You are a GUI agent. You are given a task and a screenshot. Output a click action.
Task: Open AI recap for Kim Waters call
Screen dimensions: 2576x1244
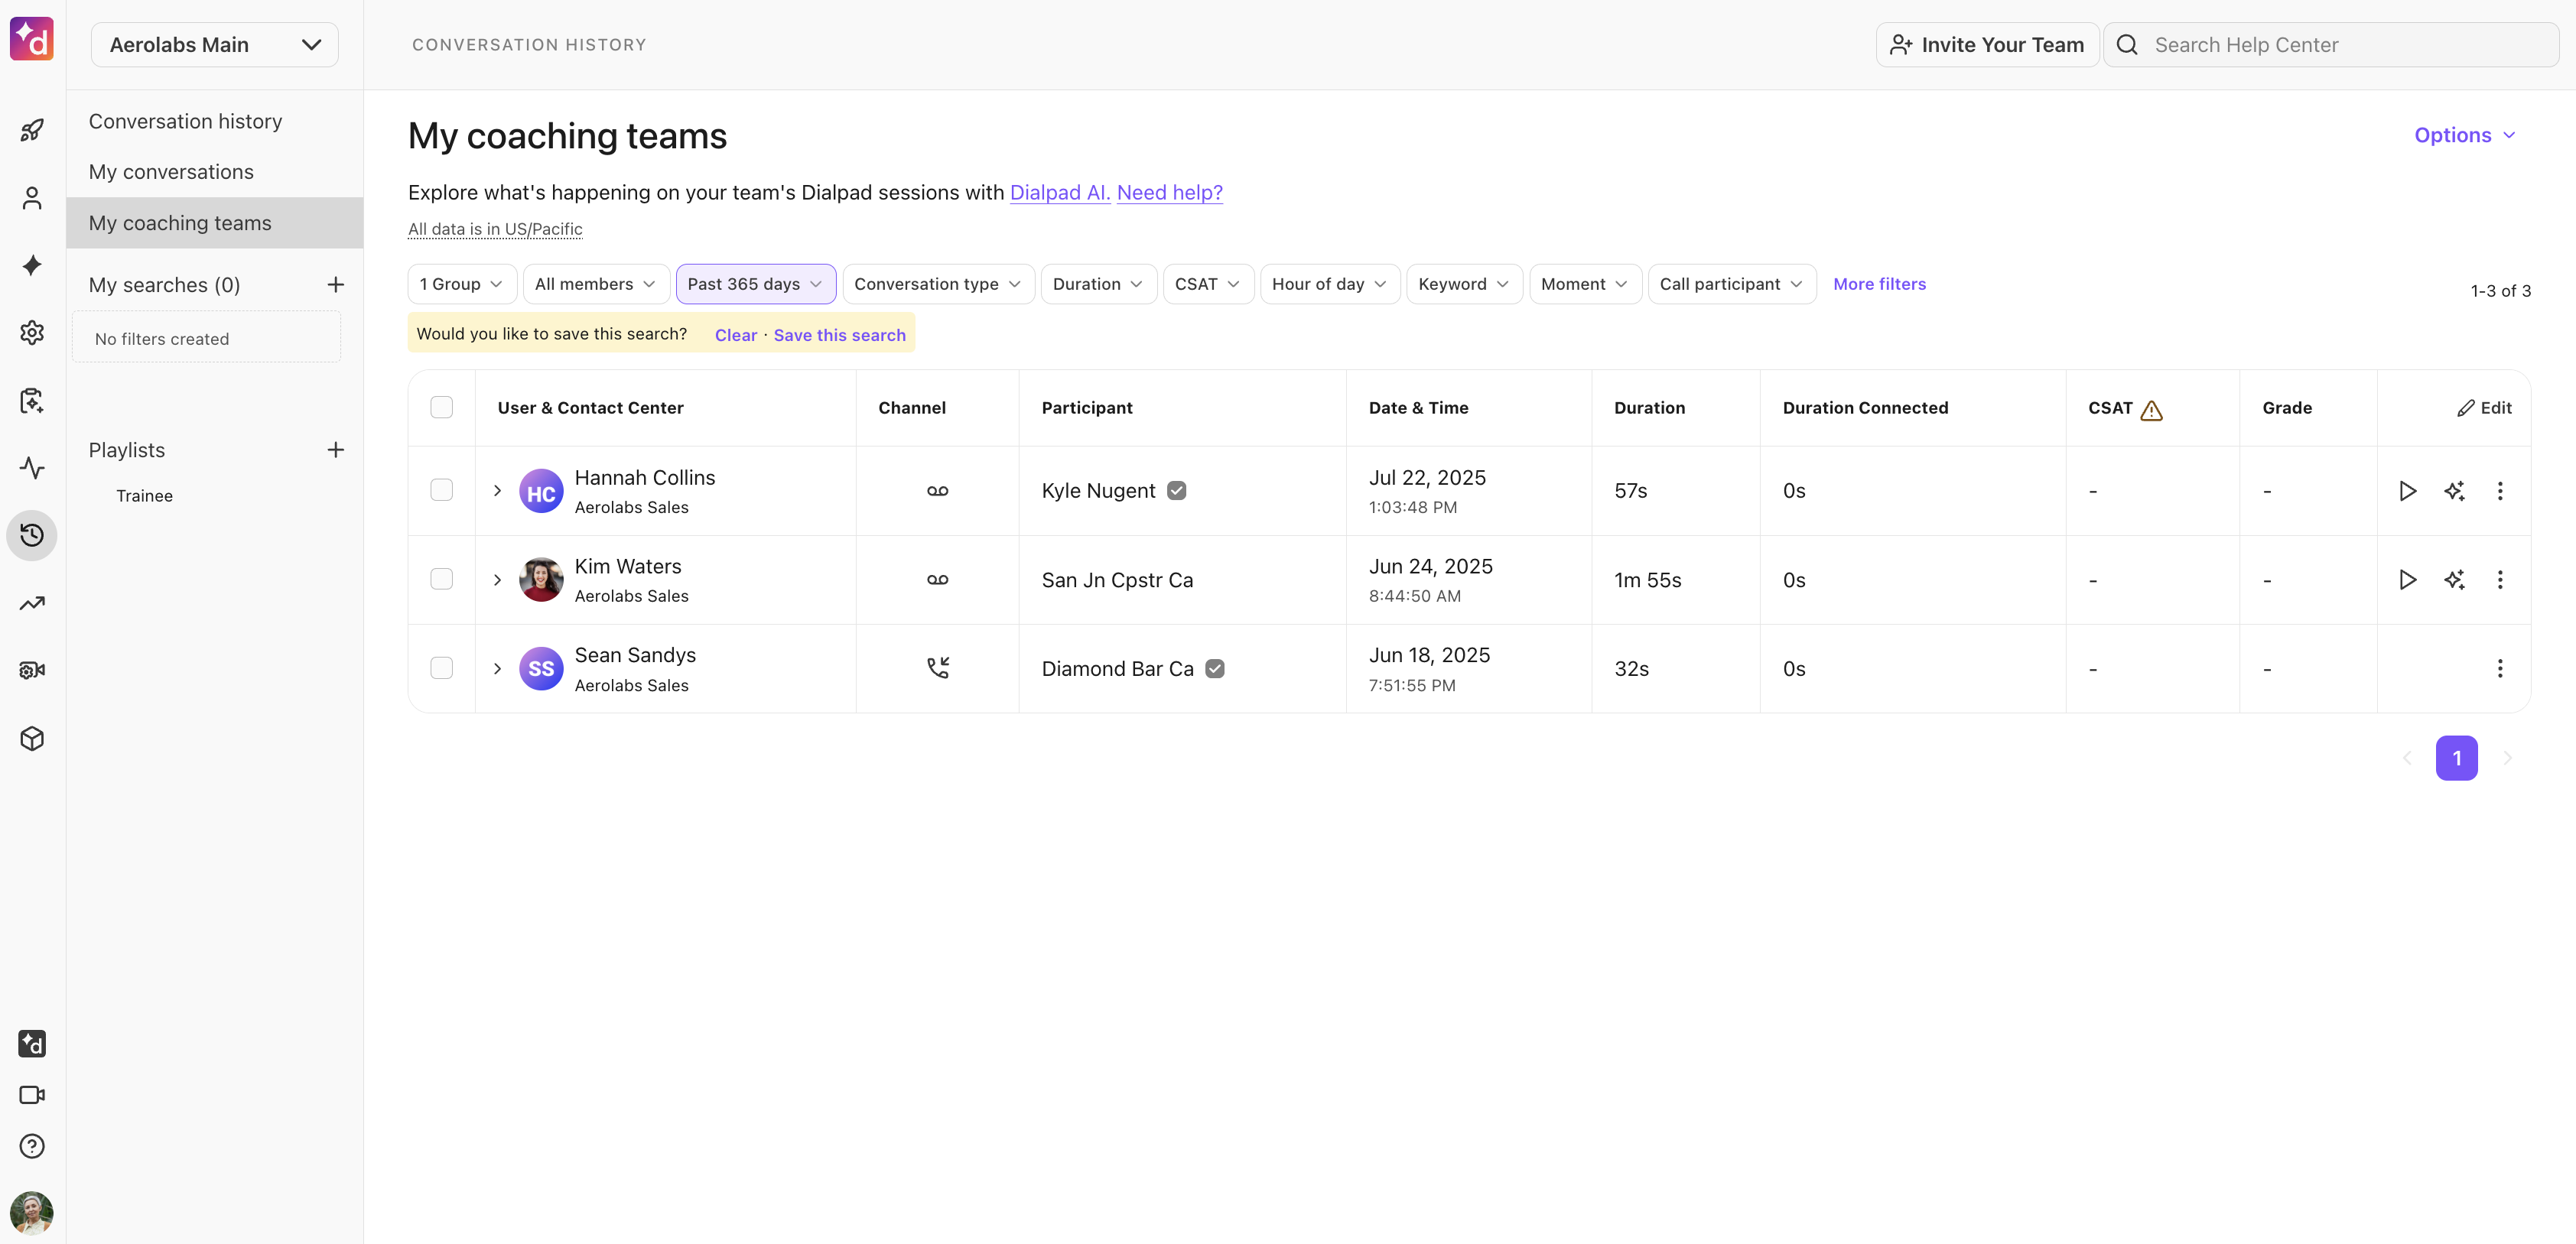tap(2454, 580)
